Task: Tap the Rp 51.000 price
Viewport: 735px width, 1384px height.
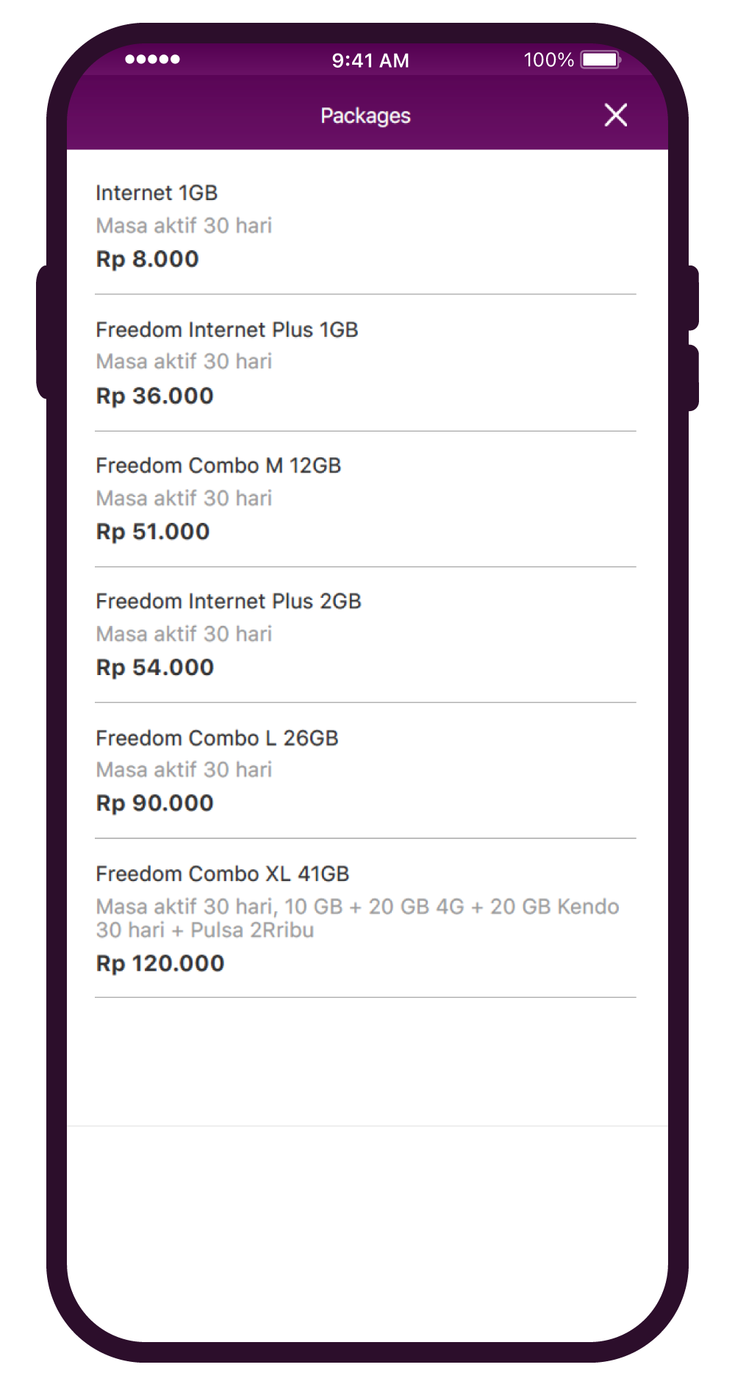Action: tap(153, 532)
